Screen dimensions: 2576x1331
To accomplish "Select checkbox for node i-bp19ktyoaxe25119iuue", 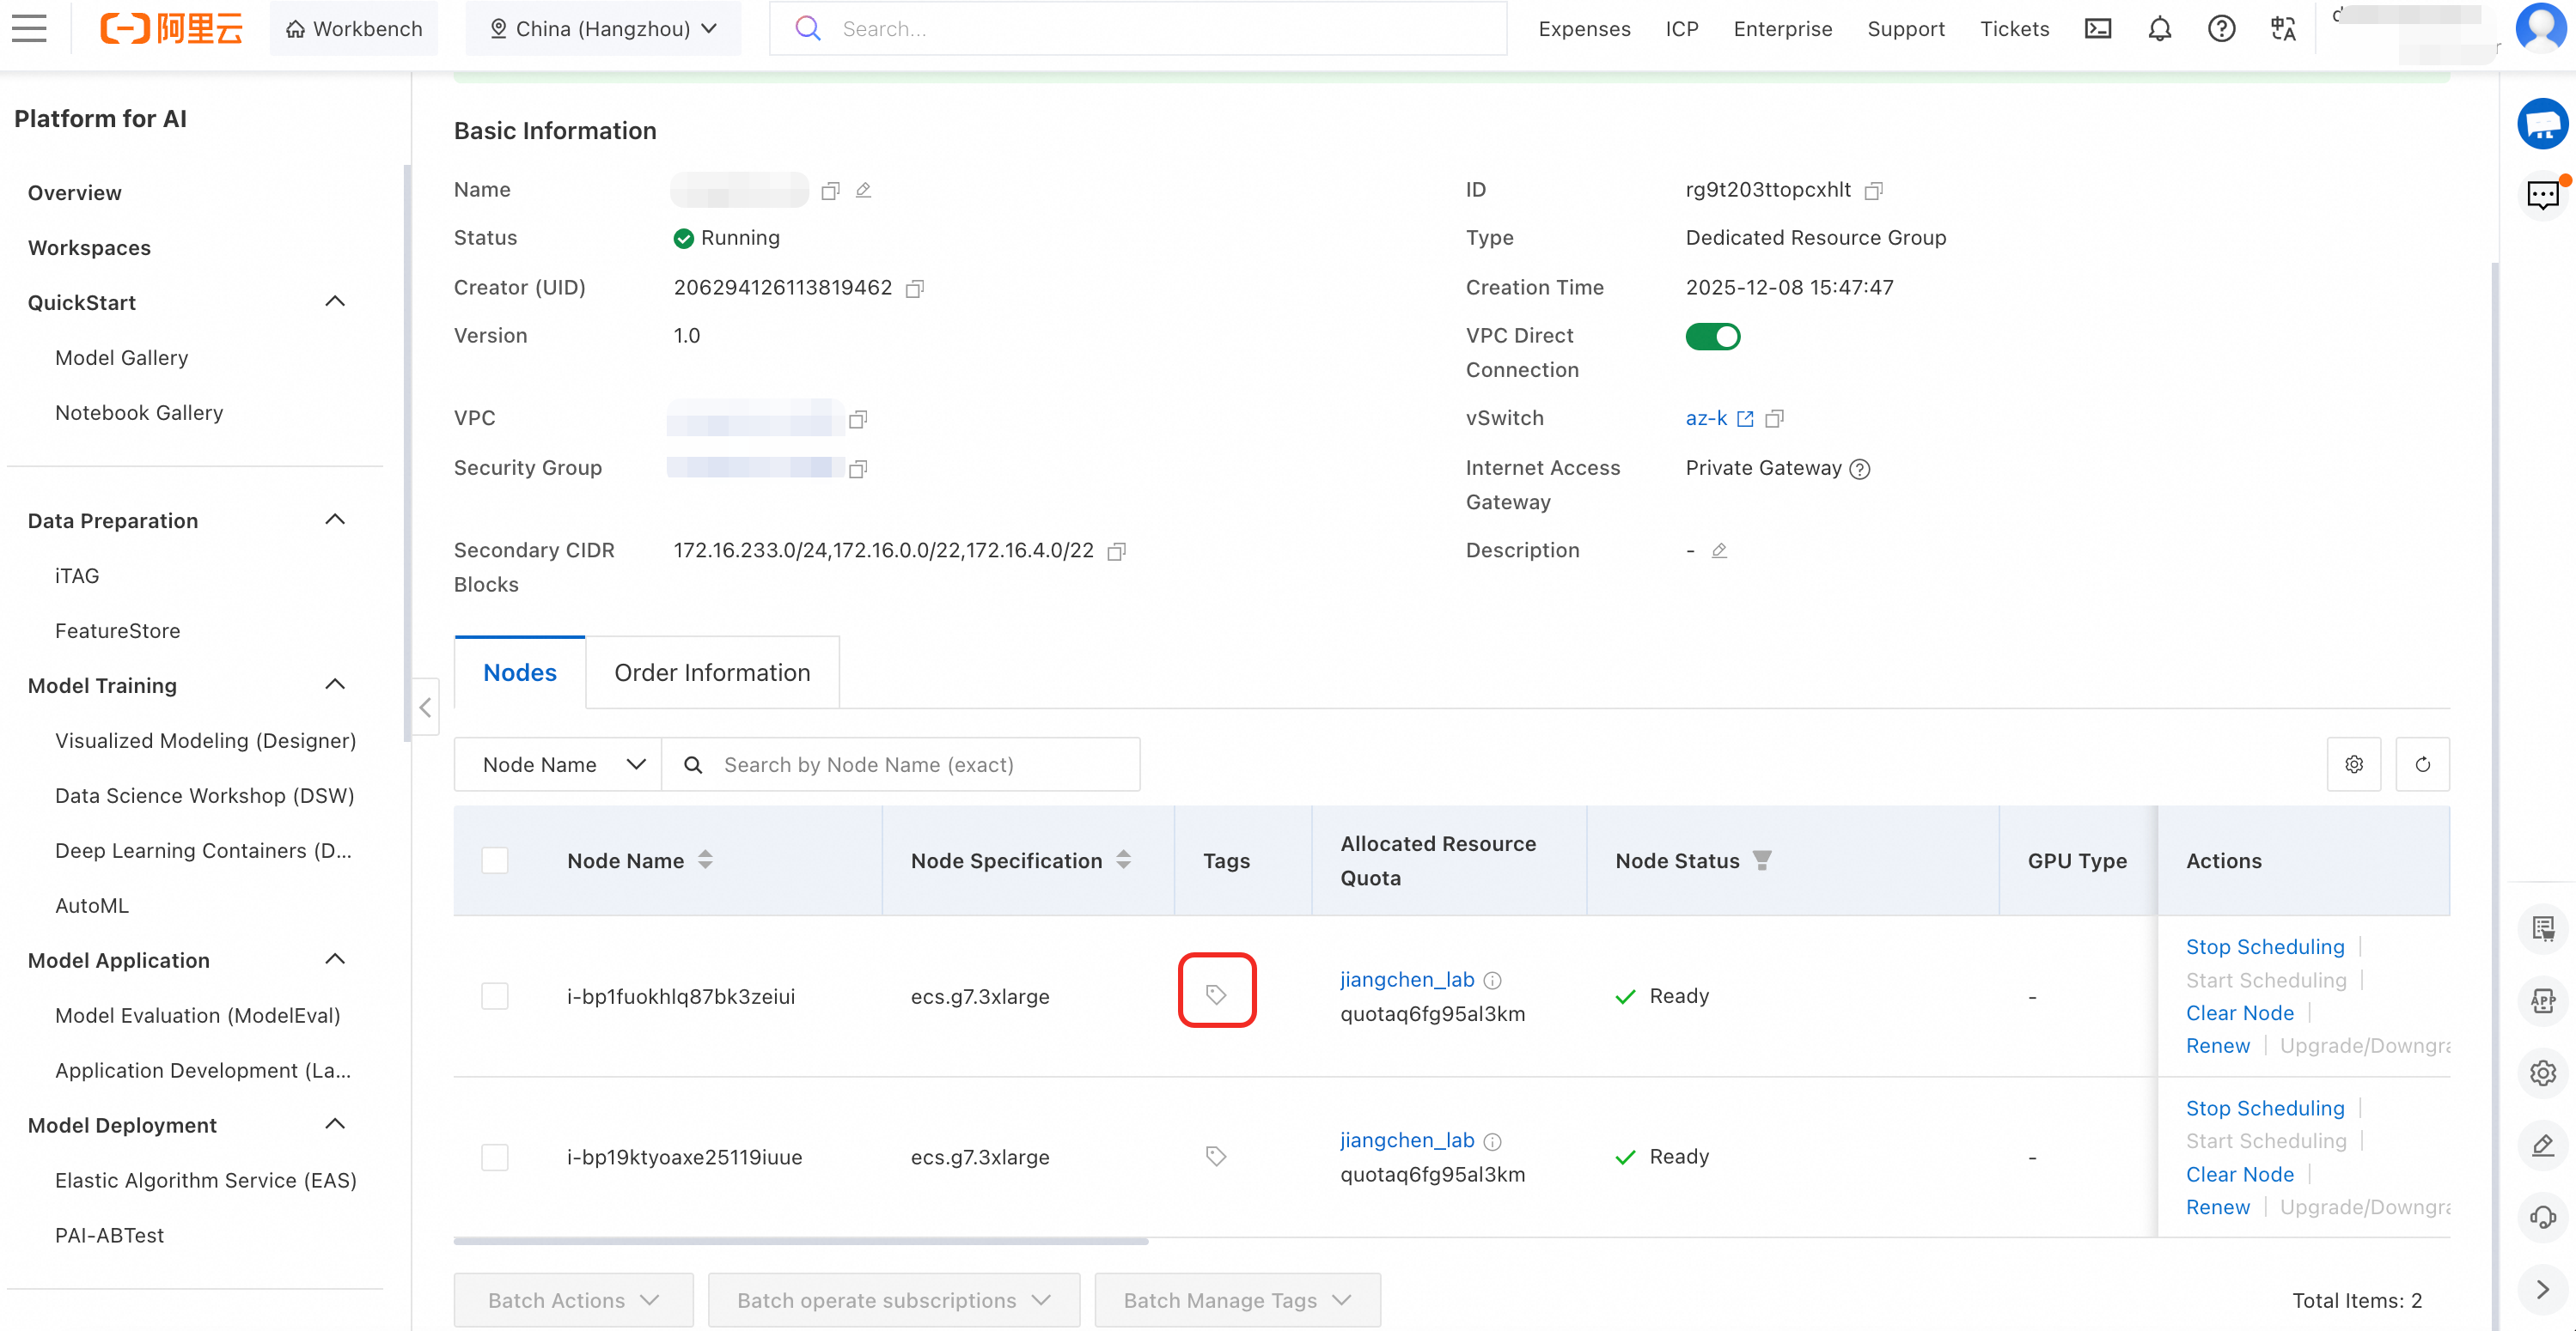I will click(x=495, y=1158).
